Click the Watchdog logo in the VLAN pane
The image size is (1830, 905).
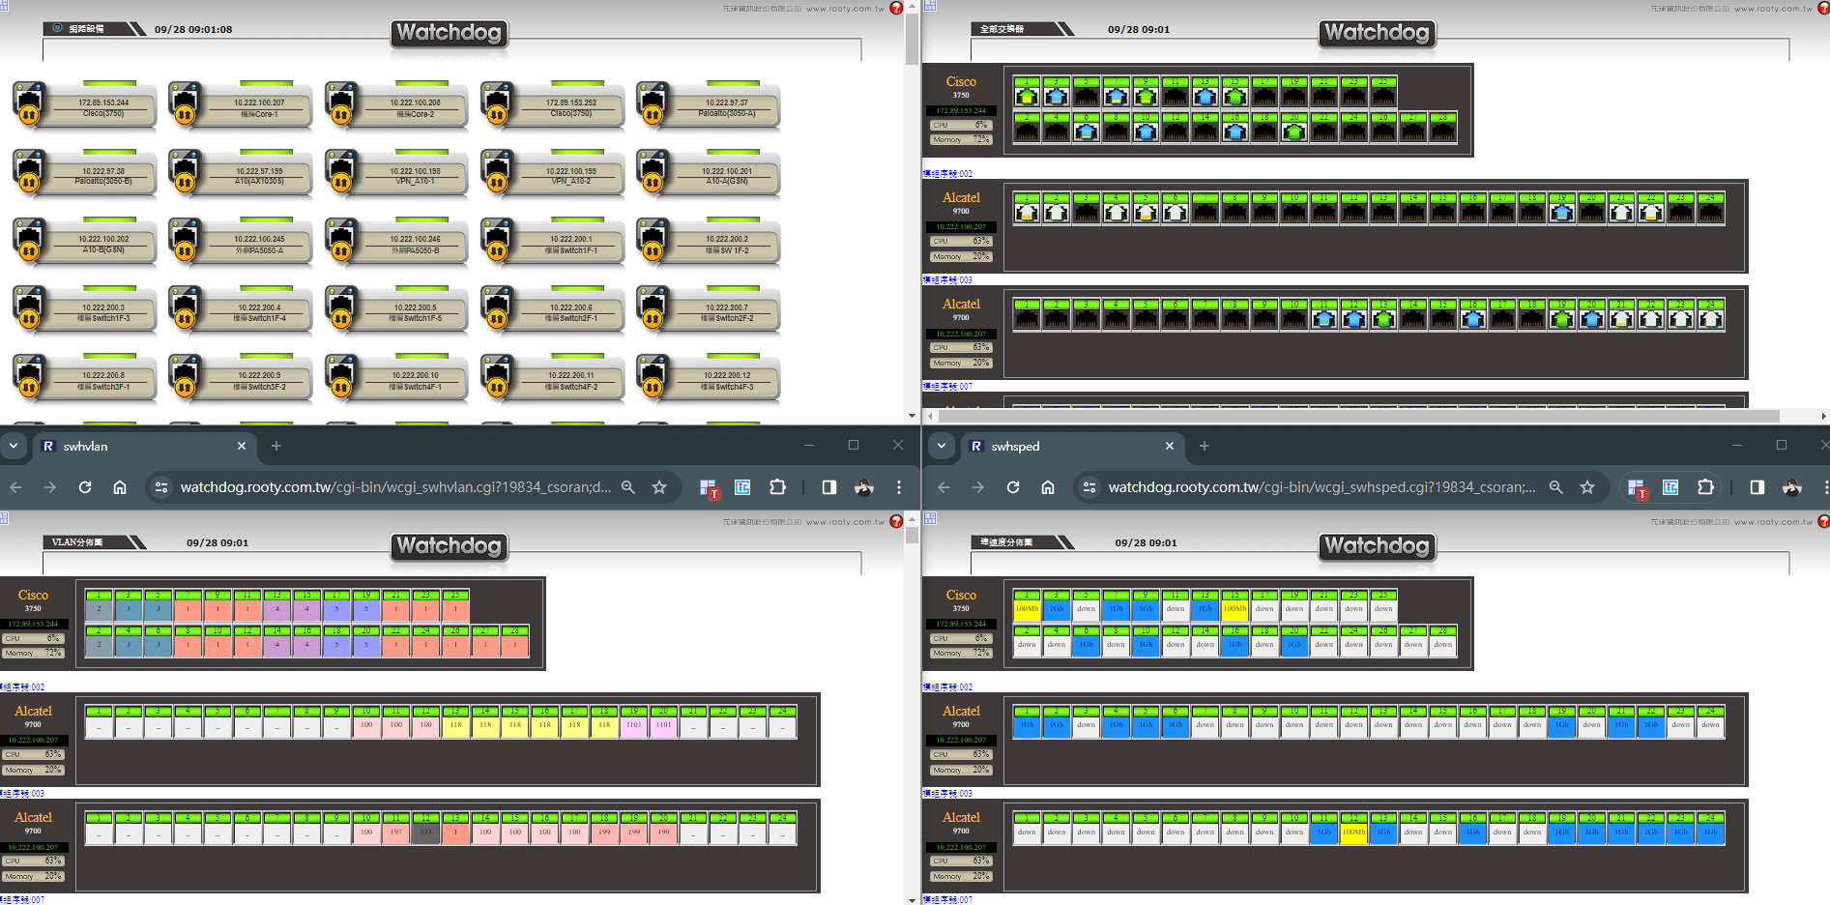[x=450, y=546]
